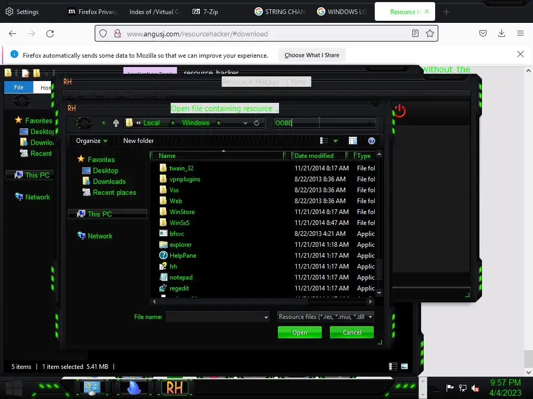Open a new Firefox tab

[446, 12]
